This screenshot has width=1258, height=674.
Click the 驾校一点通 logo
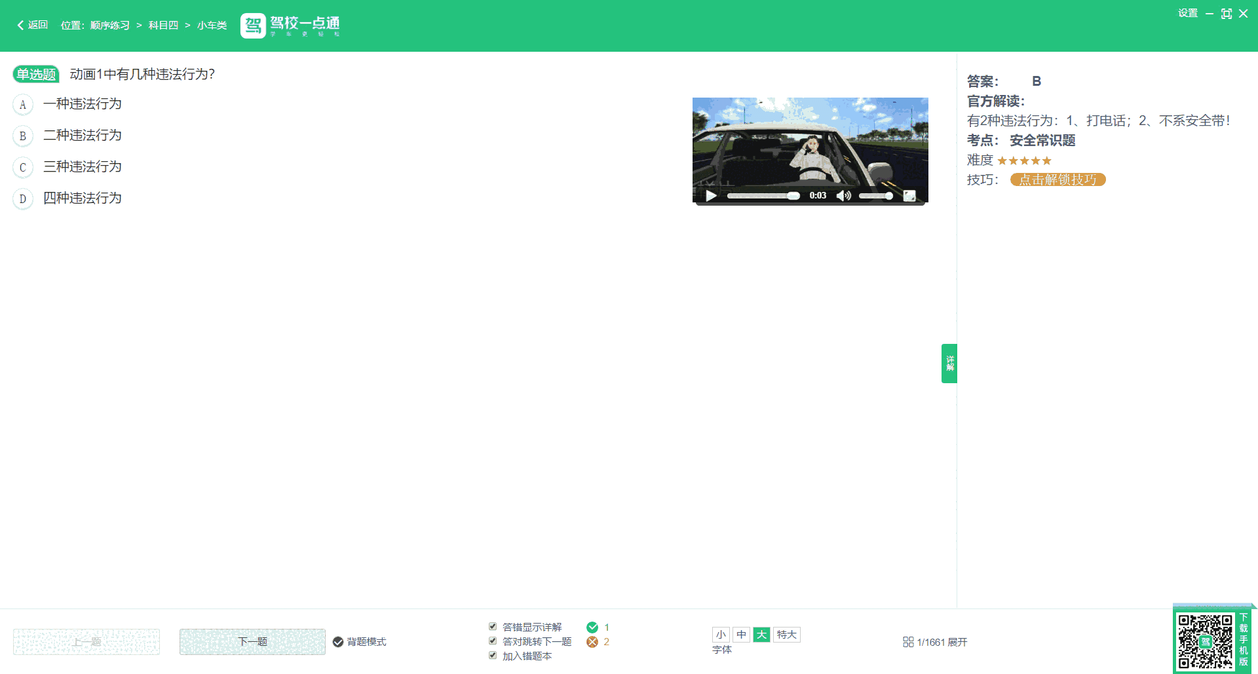(x=290, y=26)
